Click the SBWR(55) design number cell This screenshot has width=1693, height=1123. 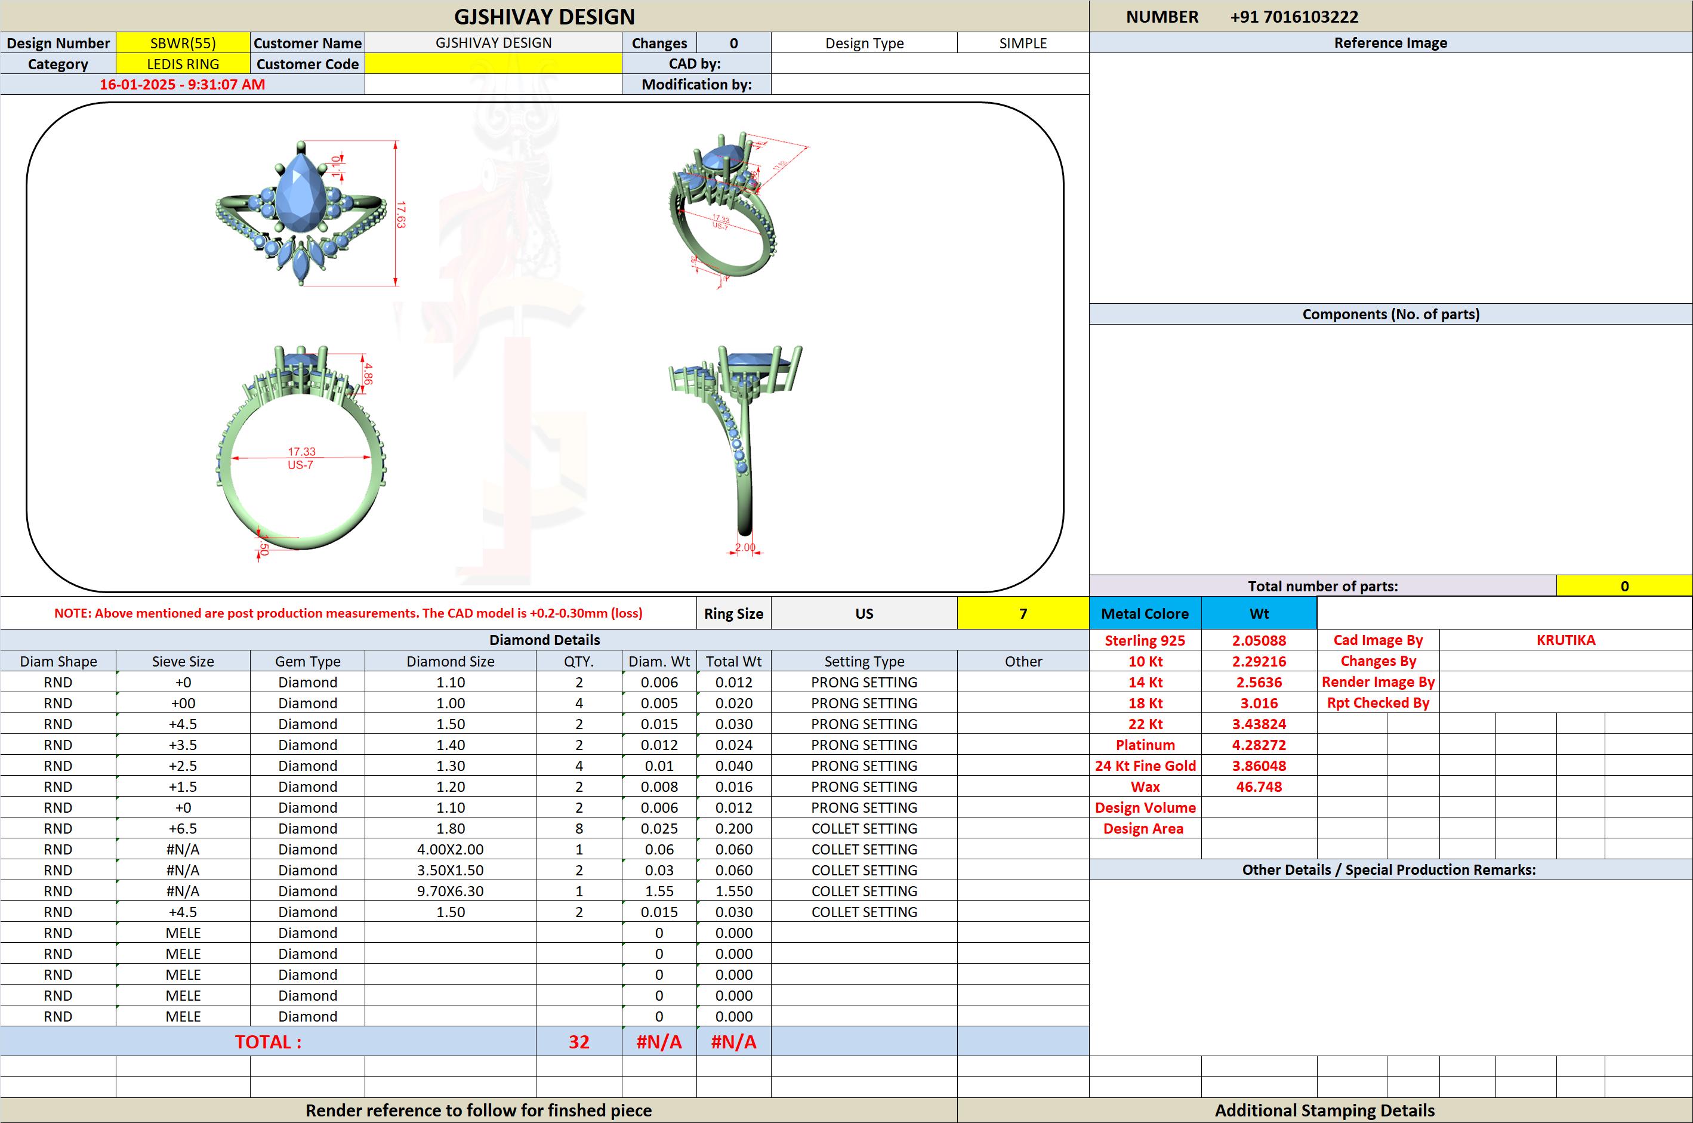click(x=183, y=43)
